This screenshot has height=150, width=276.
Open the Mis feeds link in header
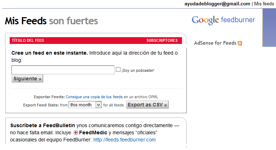point(264,4)
